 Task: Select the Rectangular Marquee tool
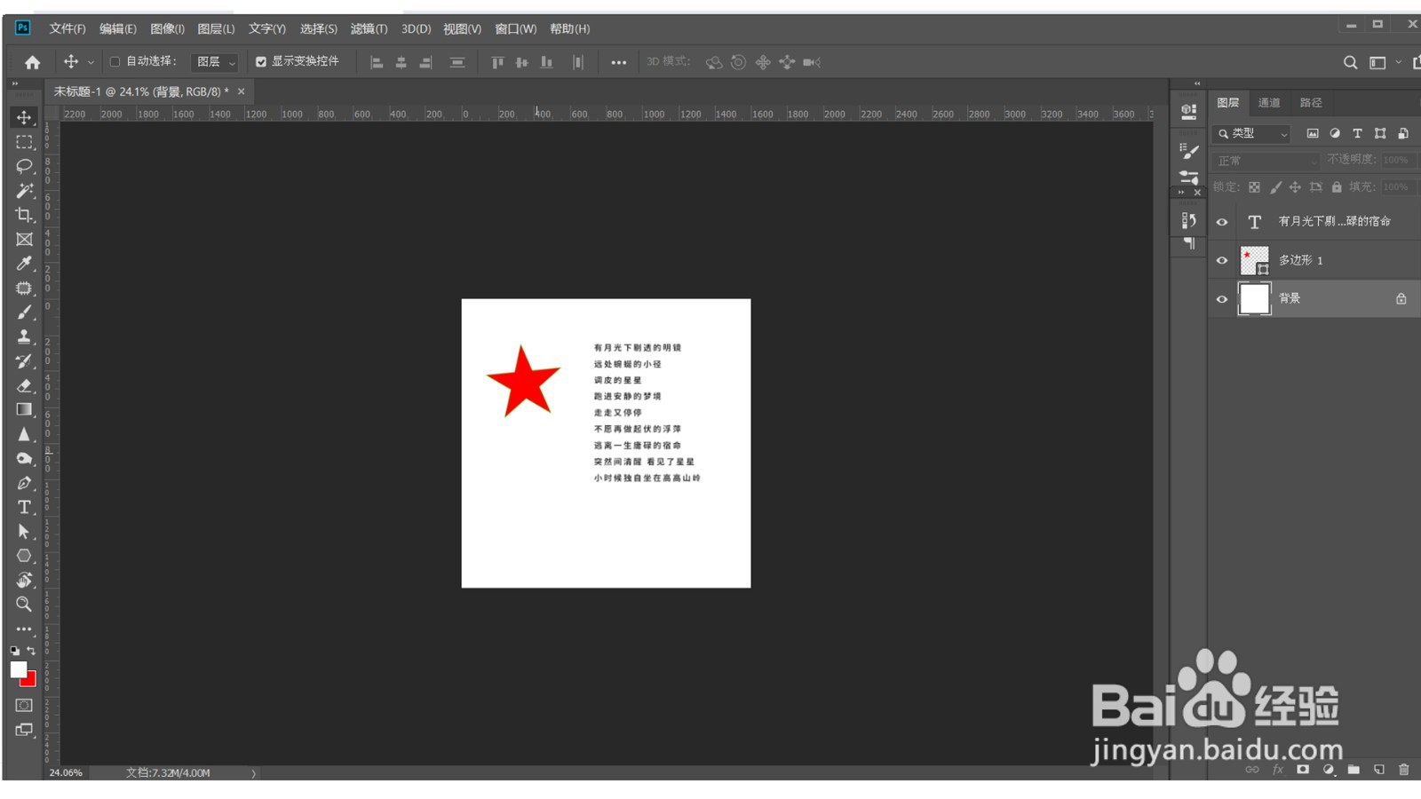point(24,142)
